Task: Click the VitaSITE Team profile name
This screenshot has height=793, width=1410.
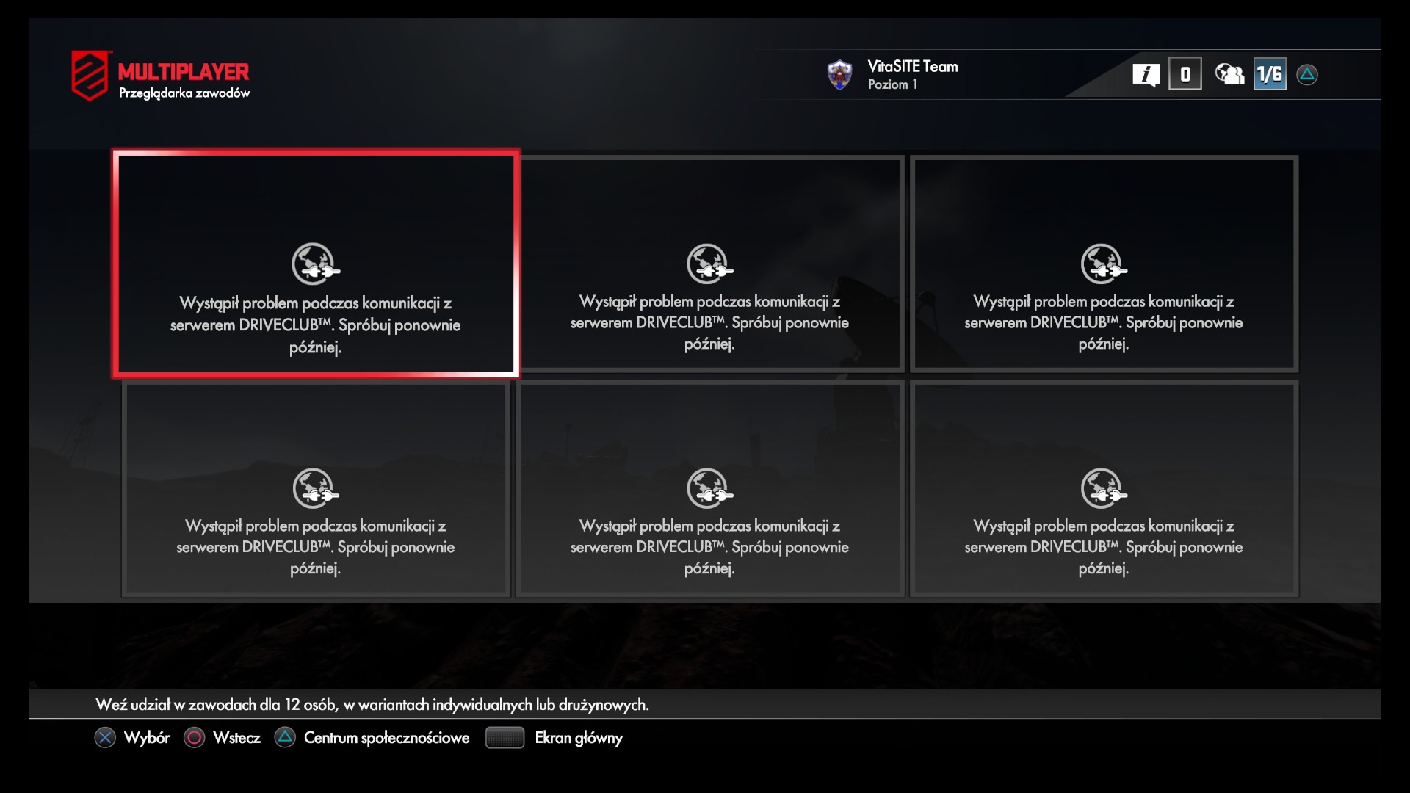Action: (913, 66)
